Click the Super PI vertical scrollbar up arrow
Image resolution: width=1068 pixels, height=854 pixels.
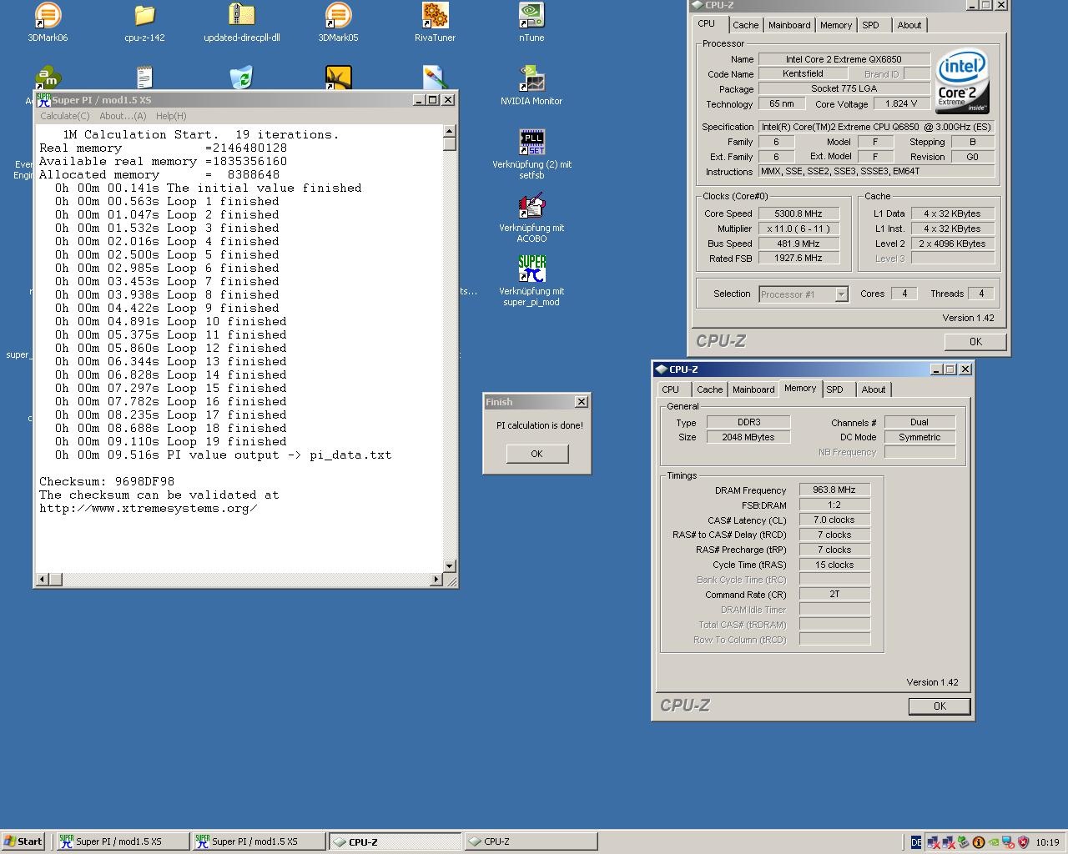[x=449, y=131]
